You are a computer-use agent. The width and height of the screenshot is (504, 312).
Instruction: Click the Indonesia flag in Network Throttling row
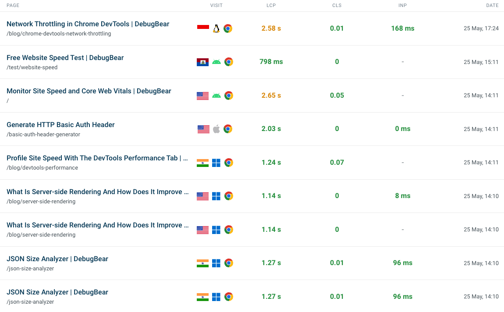coord(203,27)
